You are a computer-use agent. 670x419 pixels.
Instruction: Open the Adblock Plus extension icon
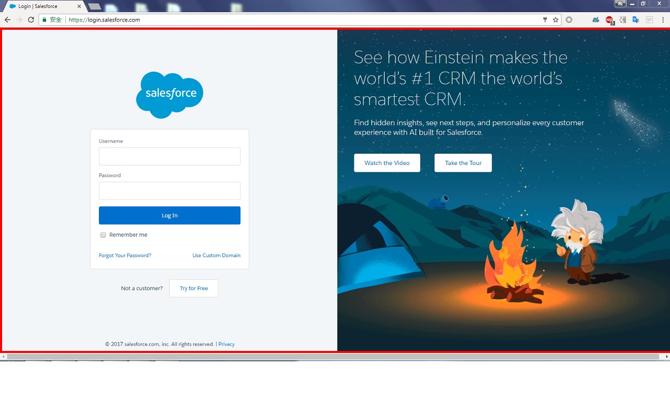click(609, 20)
